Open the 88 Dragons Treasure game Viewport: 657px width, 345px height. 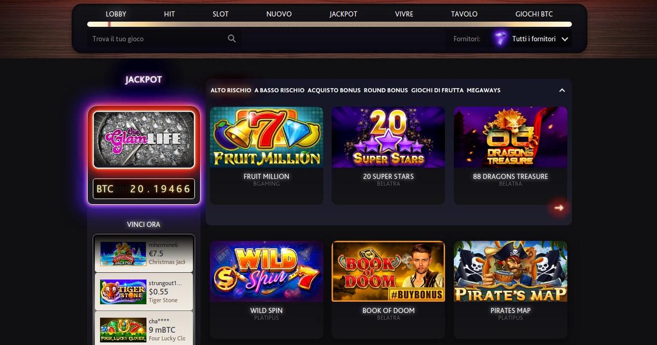point(511,155)
